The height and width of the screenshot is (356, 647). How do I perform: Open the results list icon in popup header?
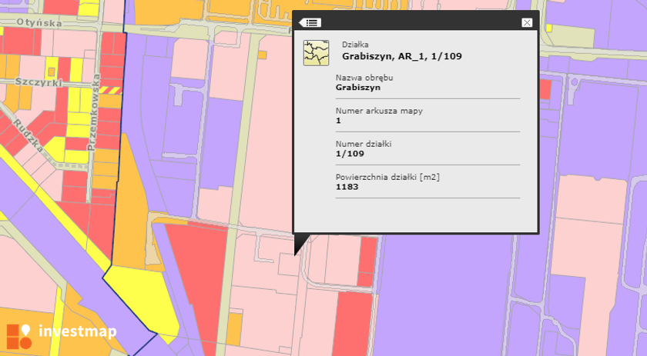pos(310,22)
